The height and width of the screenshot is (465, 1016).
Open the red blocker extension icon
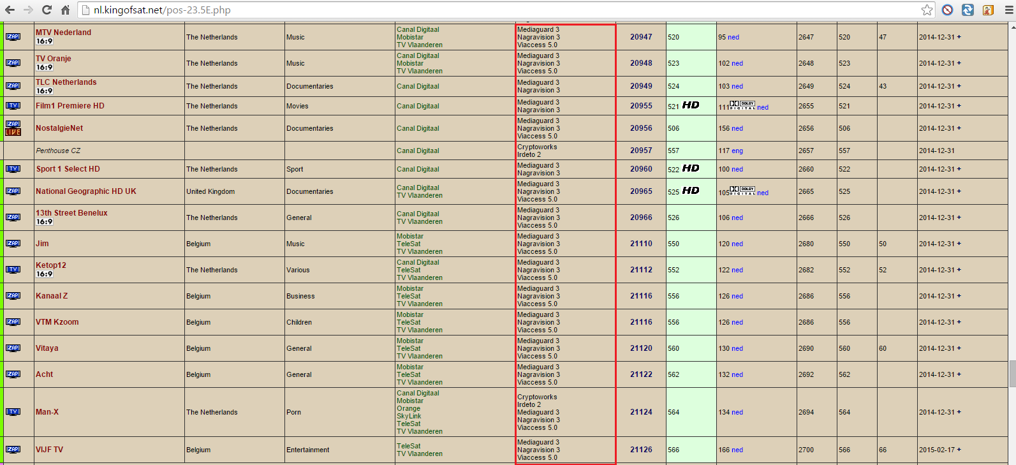[x=947, y=10]
